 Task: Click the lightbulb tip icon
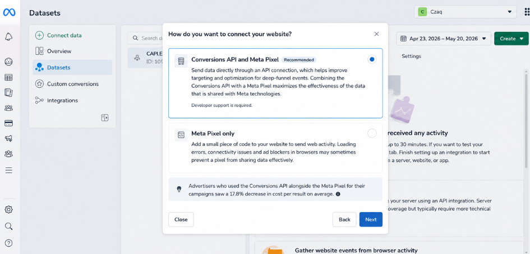(179, 189)
